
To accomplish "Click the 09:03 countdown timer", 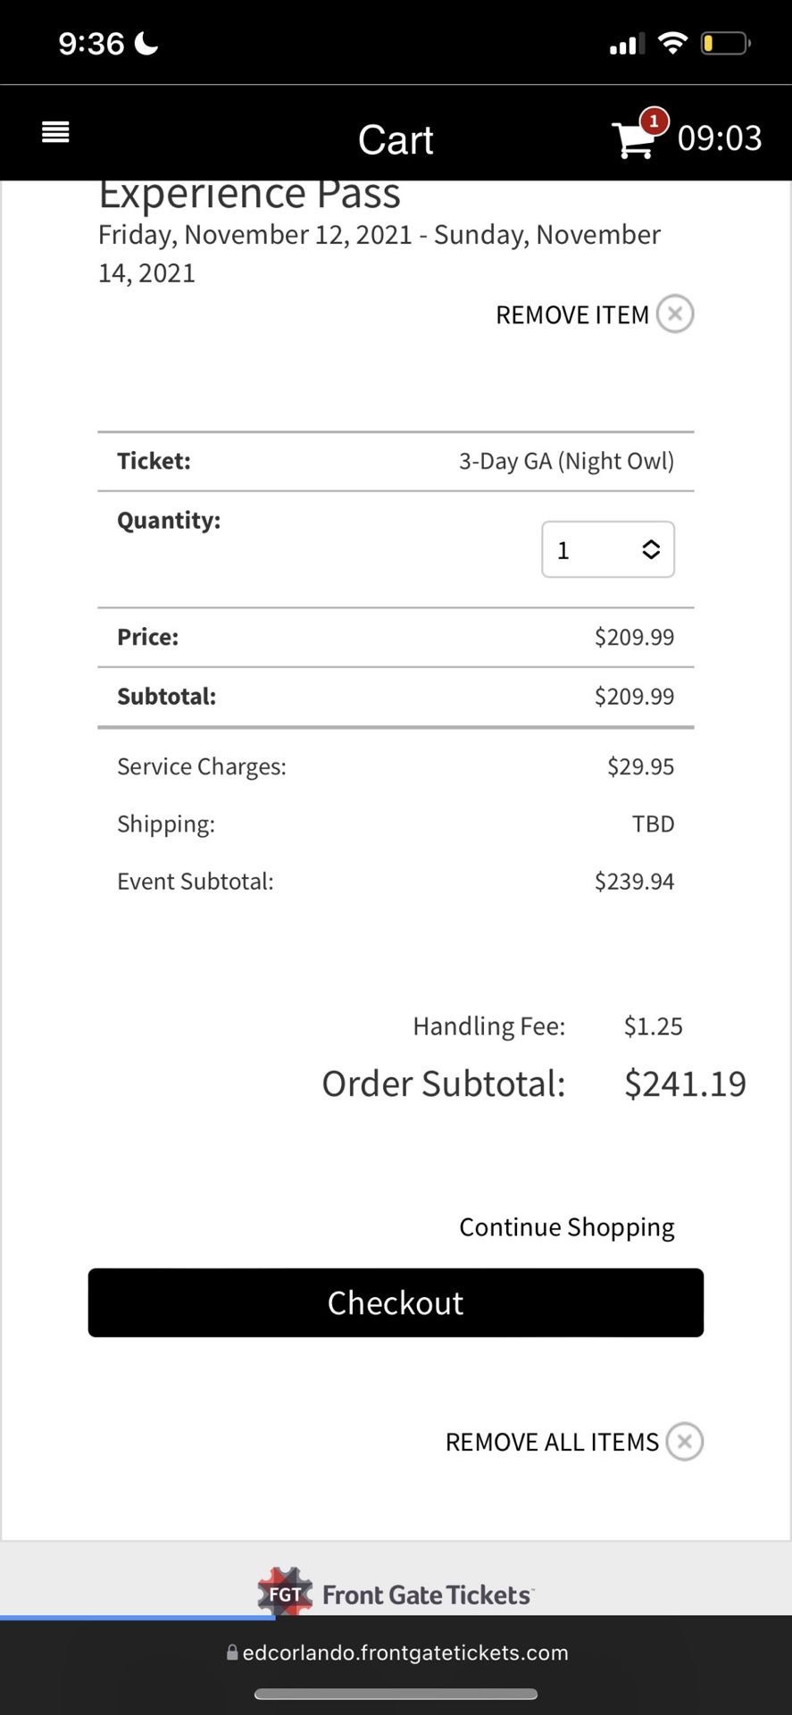I will 720,138.
